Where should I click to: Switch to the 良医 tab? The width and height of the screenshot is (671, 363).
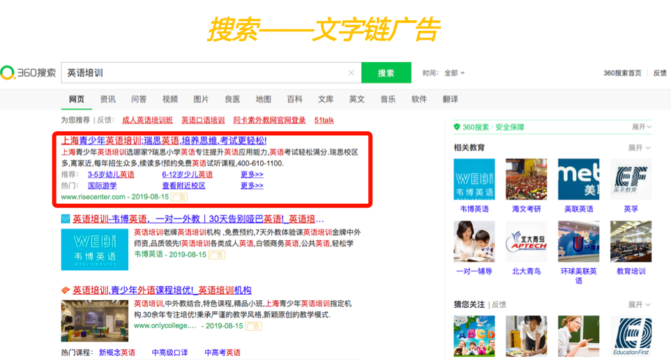pyautogui.click(x=232, y=99)
